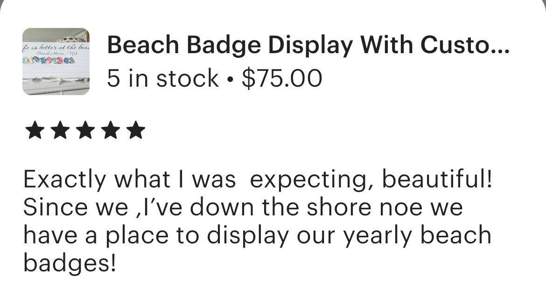Select the fifth rating star
The height and width of the screenshot is (290, 546).
coord(136,131)
